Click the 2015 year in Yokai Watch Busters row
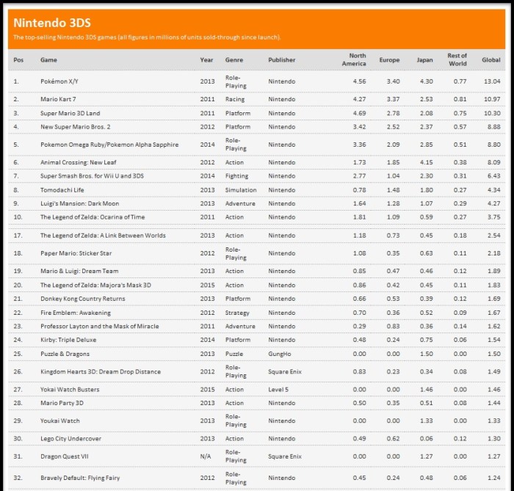 point(207,390)
